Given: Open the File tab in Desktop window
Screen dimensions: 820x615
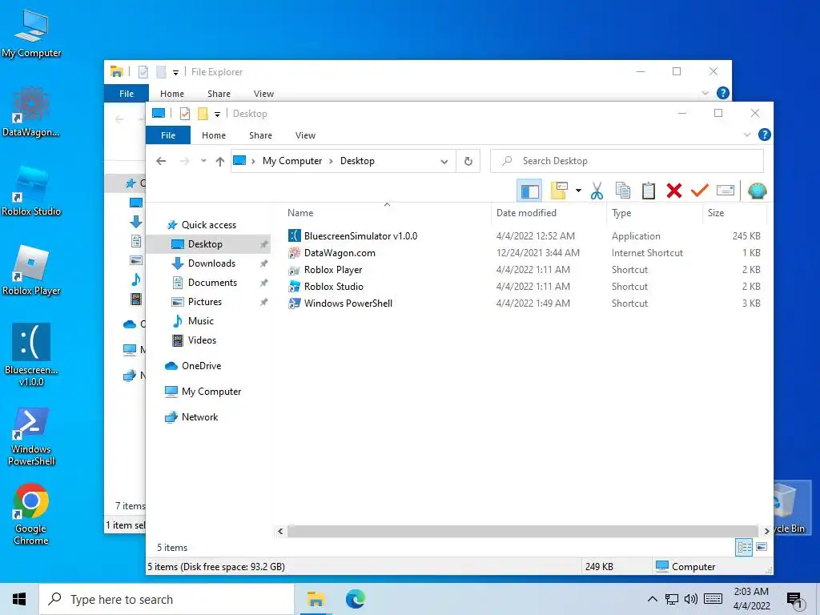Looking at the screenshot, I should [x=168, y=135].
